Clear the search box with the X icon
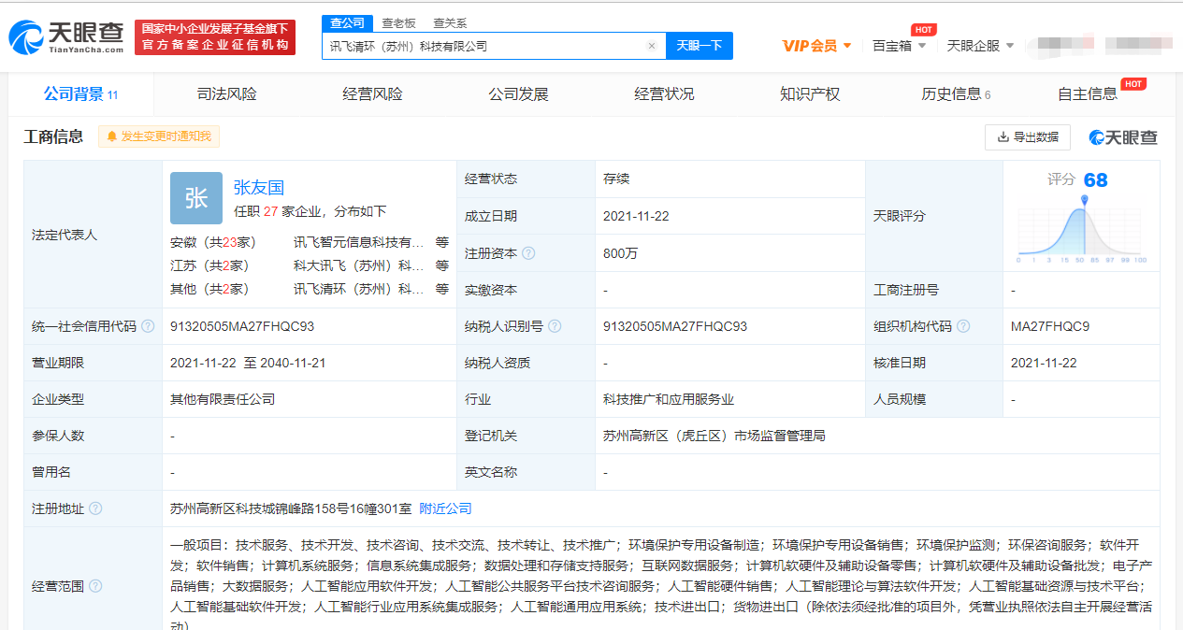This screenshot has height=630, width=1183. [x=652, y=46]
